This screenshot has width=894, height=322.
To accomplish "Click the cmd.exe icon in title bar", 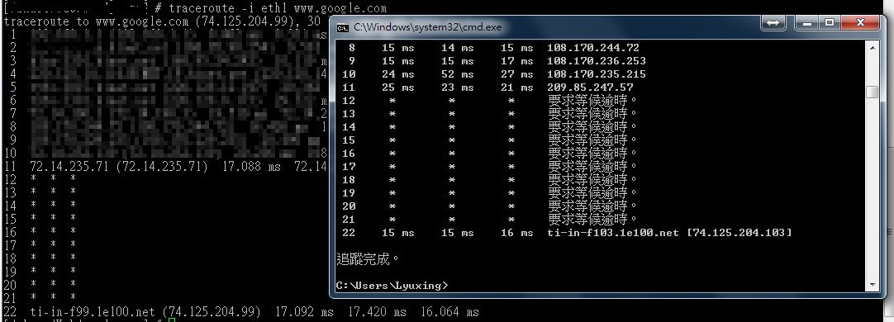I will pos(343,27).
